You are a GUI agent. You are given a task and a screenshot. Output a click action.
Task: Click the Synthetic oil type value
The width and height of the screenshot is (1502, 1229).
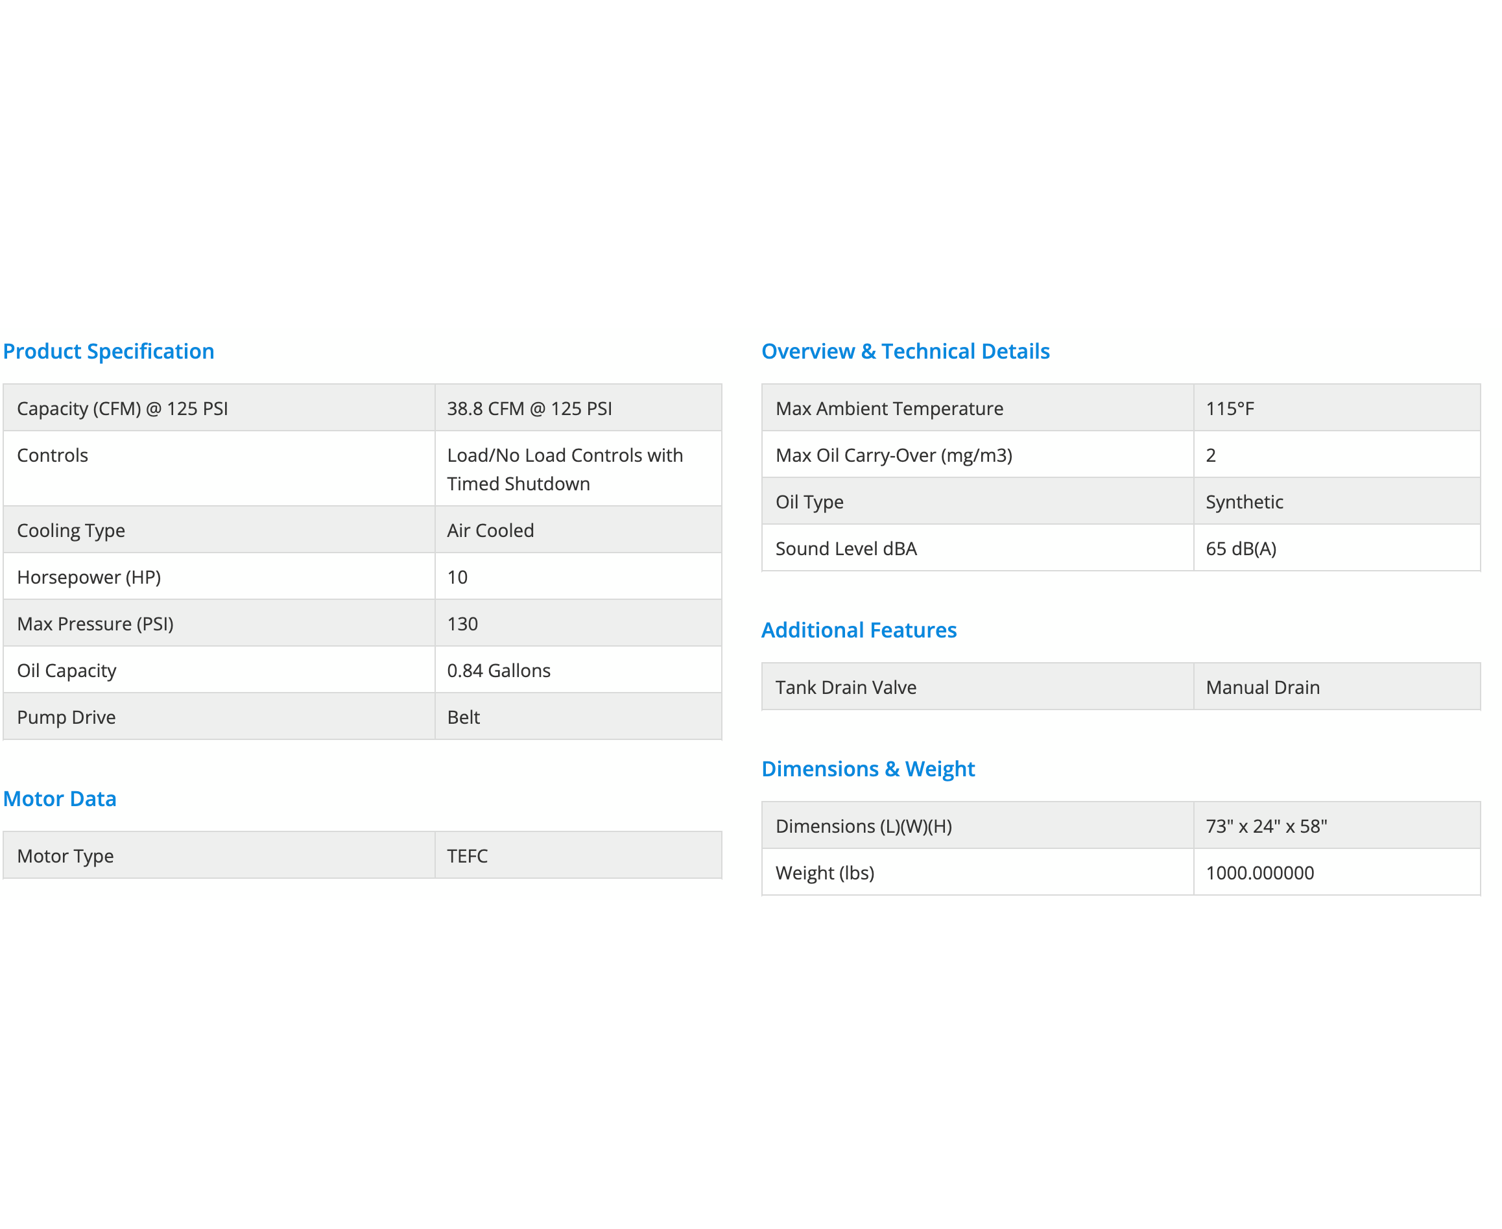point(1244,502)
